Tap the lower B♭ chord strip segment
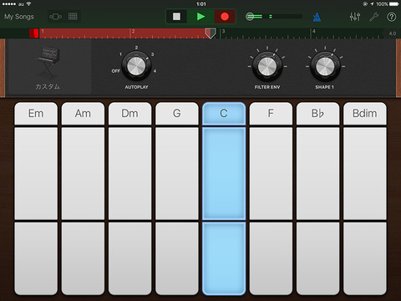Viewport: 401px width, 301px height. (317, 258)
